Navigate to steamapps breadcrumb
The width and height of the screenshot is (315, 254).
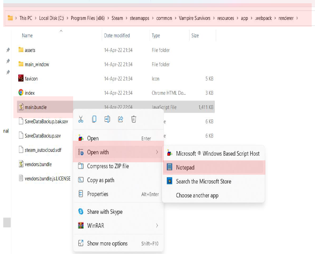139,18
